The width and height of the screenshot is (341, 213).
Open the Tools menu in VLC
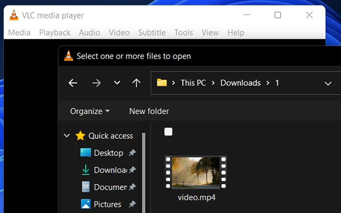click(183, 33)
